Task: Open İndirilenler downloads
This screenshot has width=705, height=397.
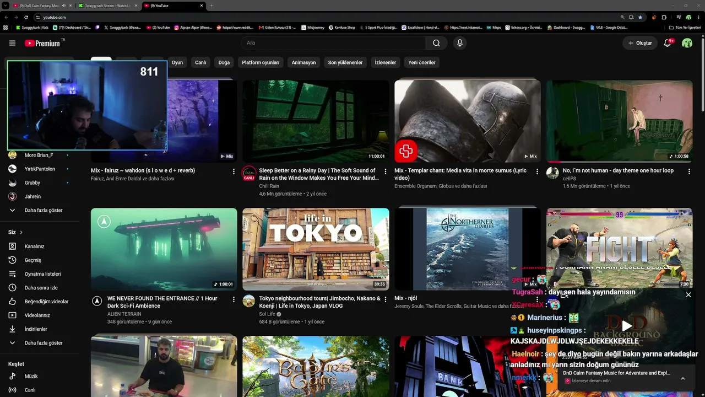Action: point(36,329)
